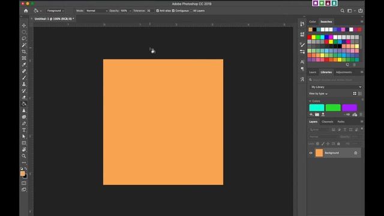Image resolution: width=384 pixels, height=216 pixels.
Task: Hide the Background layer with eye icon
Action: 311,153
